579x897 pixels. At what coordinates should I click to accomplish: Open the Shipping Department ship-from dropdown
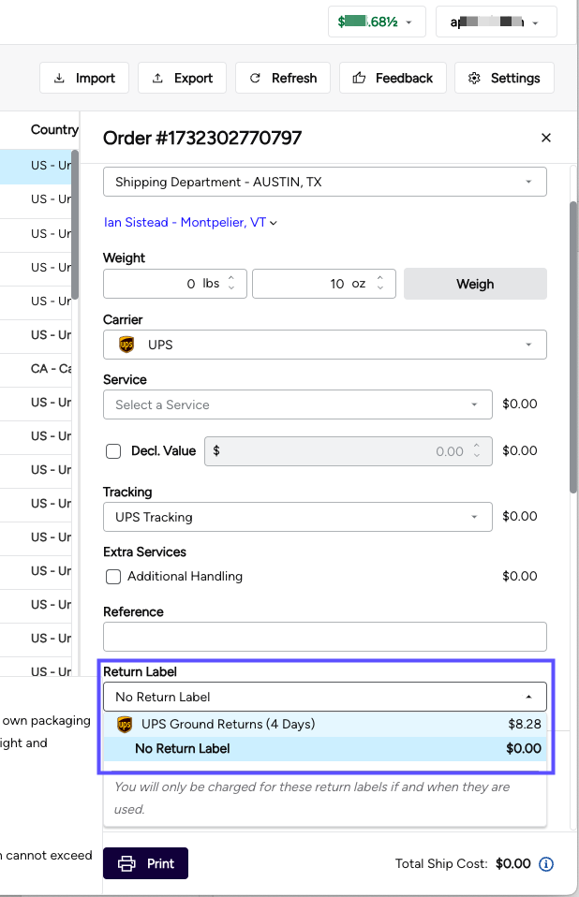tap(325, 182)
